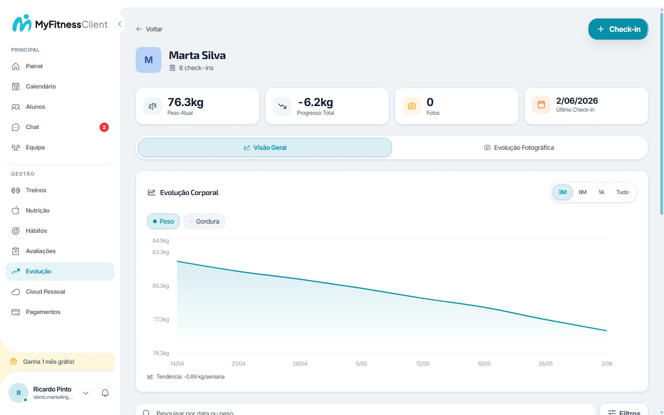The width and height of the screenshot is (664, 415).
Task: Open Equipa in the sidebar
Action: [x=60, y=148]
